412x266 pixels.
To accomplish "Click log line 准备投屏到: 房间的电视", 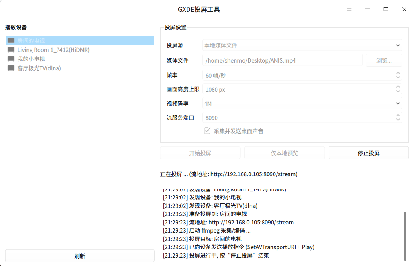I will [205, 214].
